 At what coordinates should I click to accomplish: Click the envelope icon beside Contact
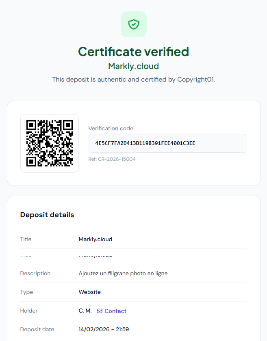(x=100, y=311)
